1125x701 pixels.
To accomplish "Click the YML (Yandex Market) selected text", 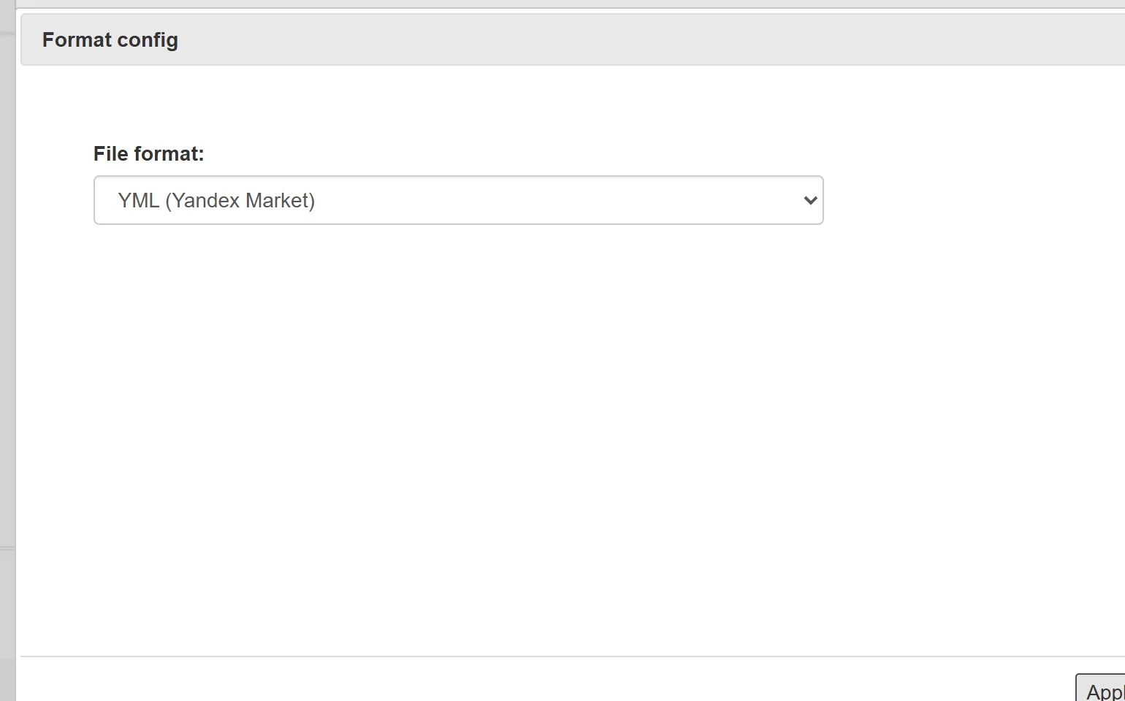I will tap(216, 200).
